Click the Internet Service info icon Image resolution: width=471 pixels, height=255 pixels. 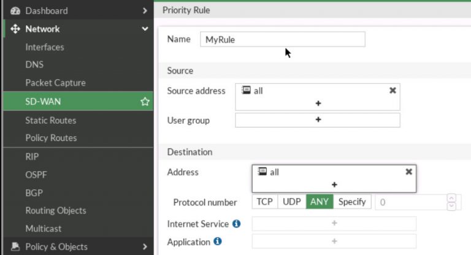[x=237, y=224]
